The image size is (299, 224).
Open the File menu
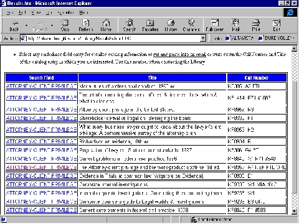pyautogui.click(x=10, y=12)
